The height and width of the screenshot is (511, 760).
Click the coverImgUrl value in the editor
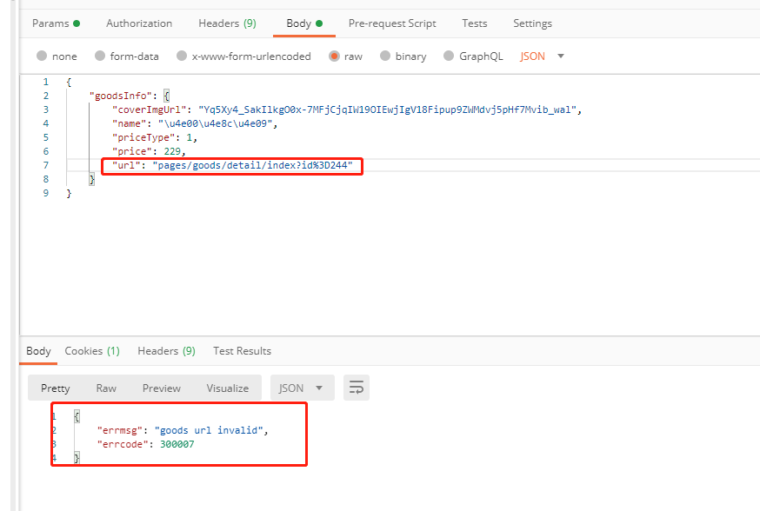(387, 110)
